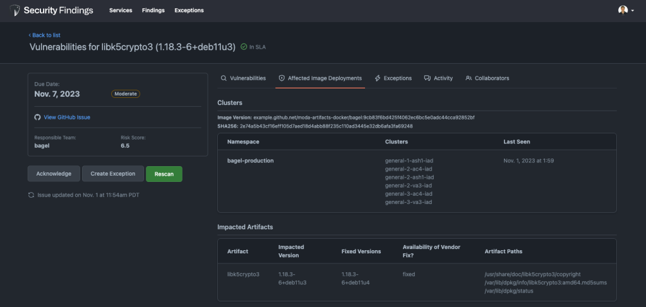Click the Last Seen column header
Screen dimensions: 646x307
click(517, 141)
